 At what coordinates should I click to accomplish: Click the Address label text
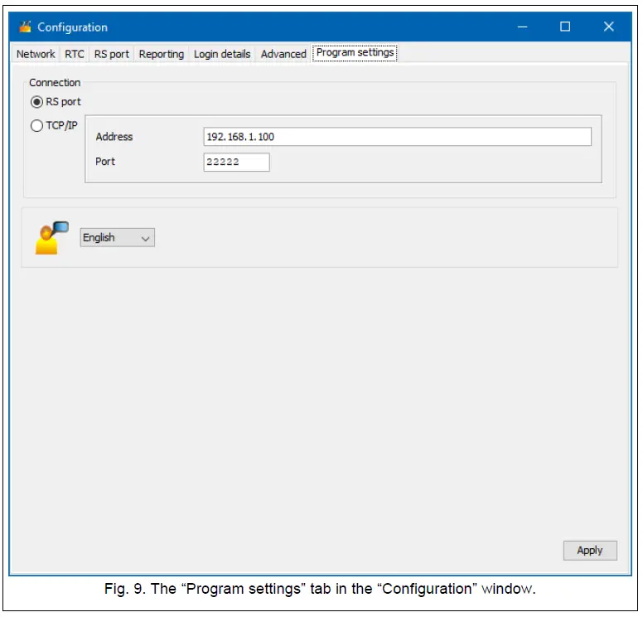pyautogui.click(x=114, y=137)
